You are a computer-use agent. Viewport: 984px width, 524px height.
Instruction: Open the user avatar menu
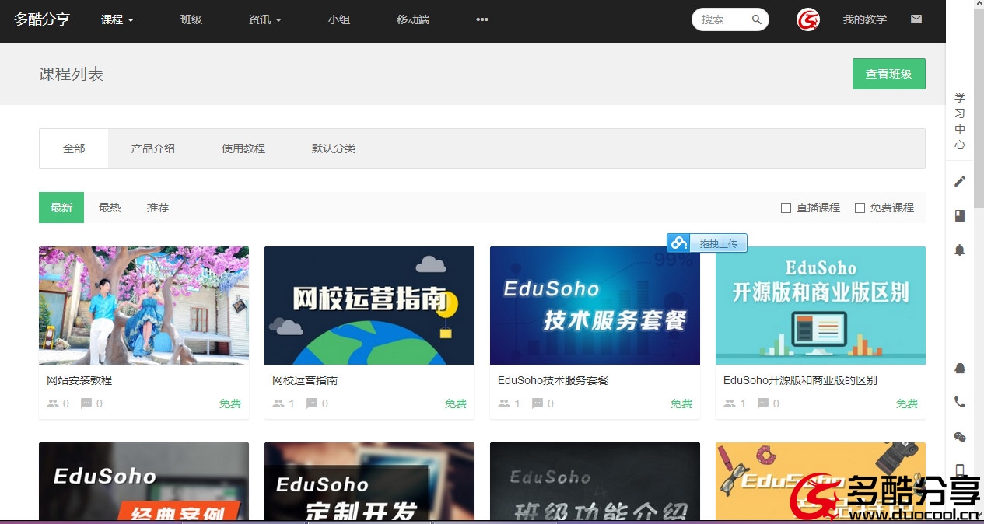808,19
